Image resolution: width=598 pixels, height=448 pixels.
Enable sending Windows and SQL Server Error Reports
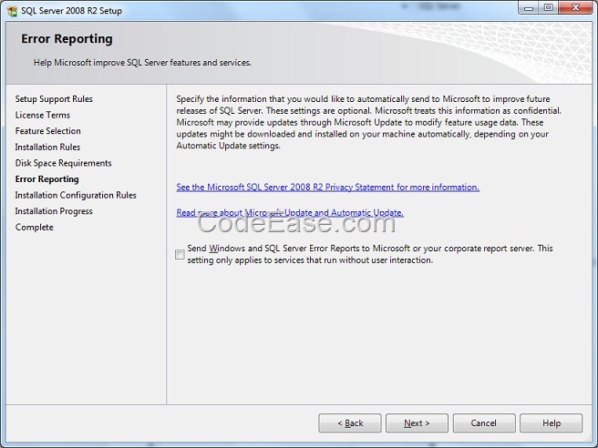(x=180, y=254)
